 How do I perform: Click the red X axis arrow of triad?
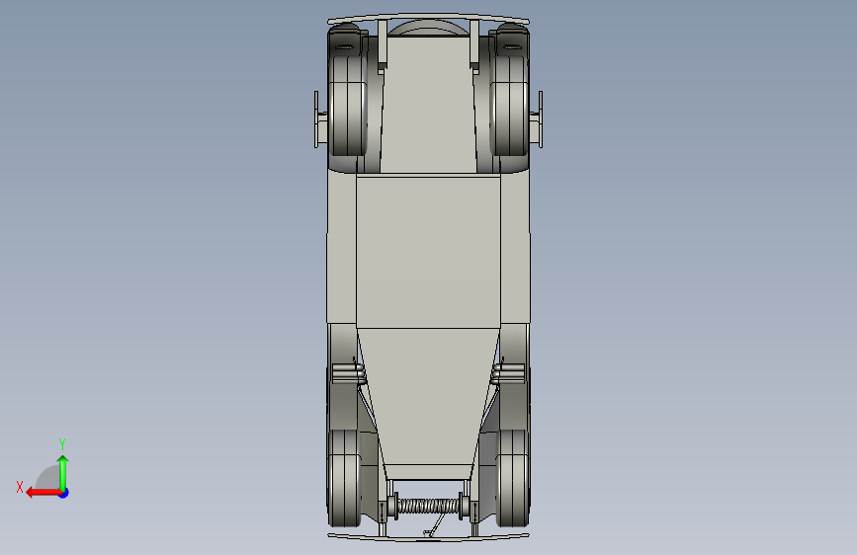pos(43,493)
